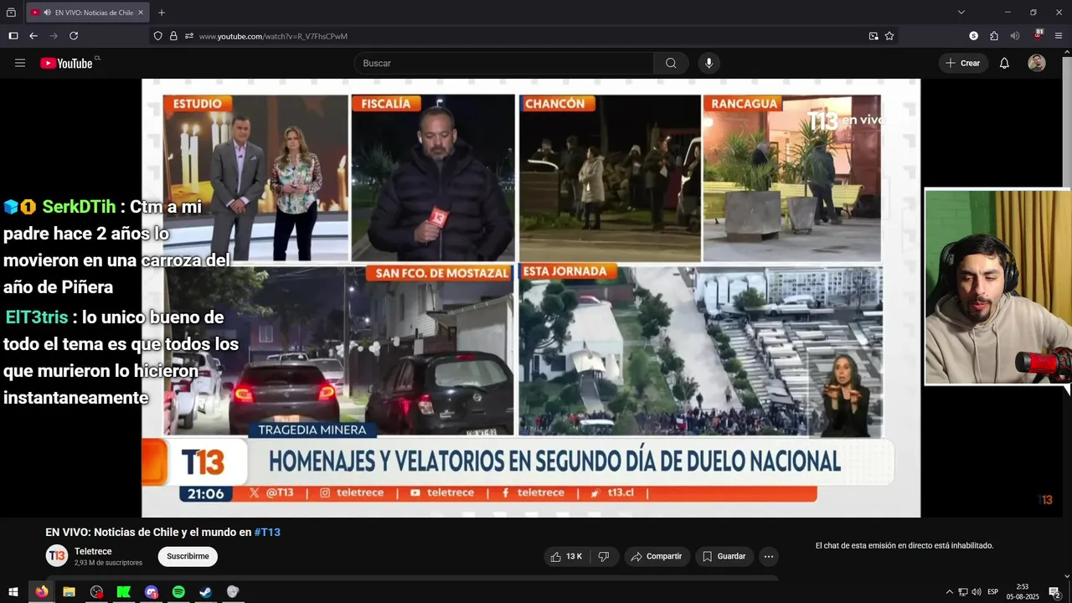Open the account avatar menu
The image size is (1072, 603).
tap(1037, 63)
